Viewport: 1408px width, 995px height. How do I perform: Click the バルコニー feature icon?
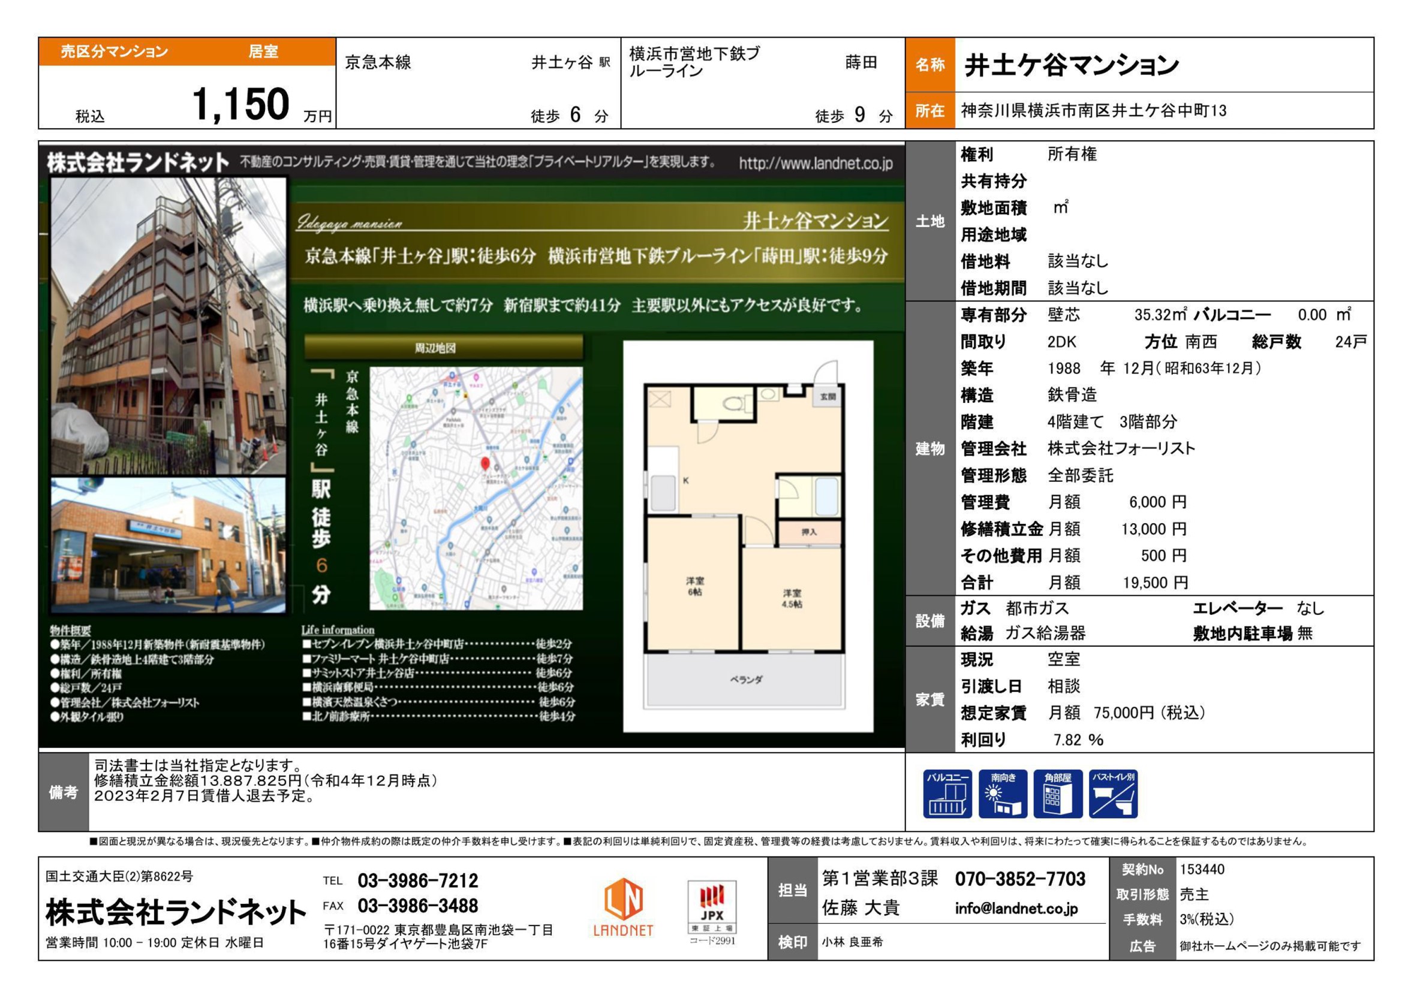click(947, 793)
